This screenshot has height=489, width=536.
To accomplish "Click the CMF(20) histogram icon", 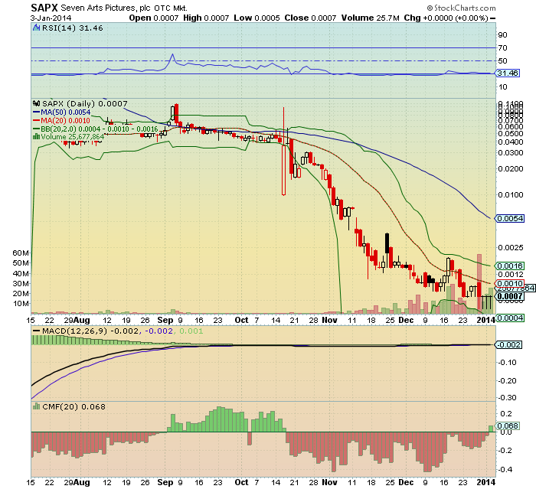I will tap(36, 406).
